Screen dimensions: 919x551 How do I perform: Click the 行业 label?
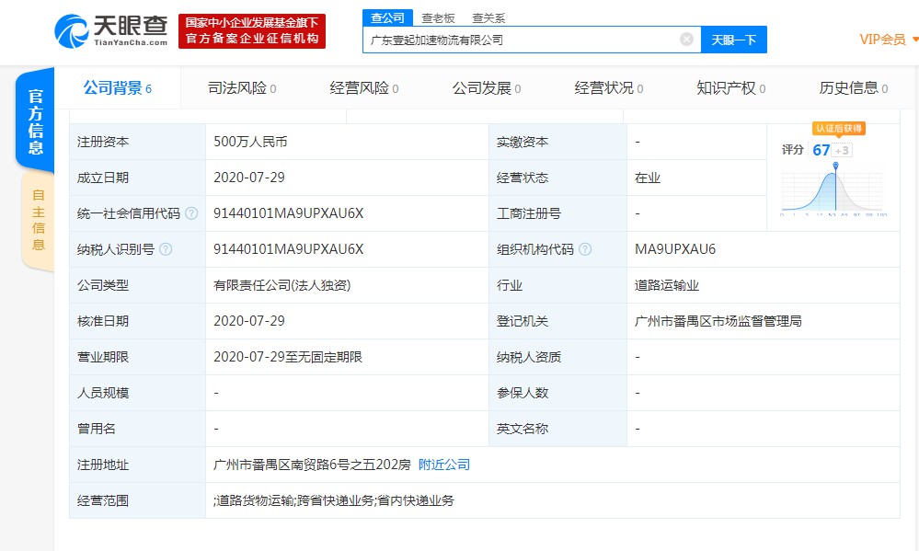tap(510, 285)
